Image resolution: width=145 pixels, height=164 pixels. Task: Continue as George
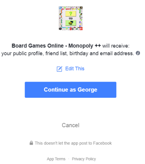[x=71, y=90]
